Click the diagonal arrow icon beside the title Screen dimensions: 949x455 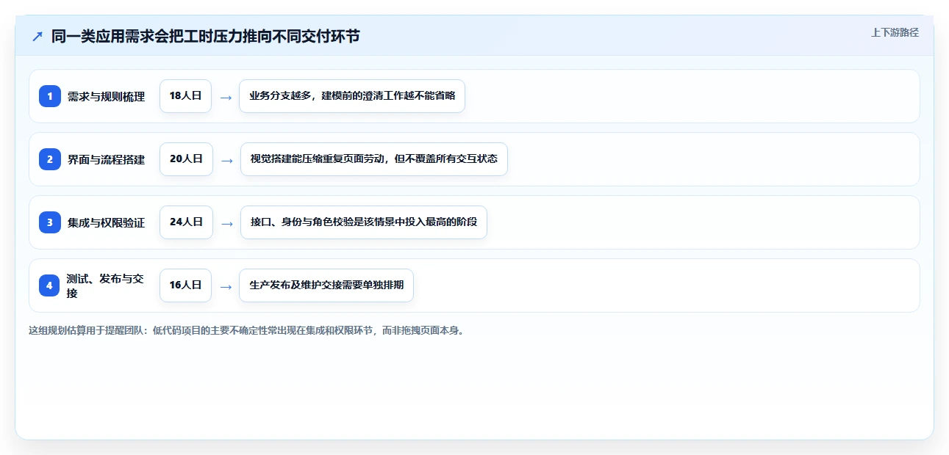[37, 36]
